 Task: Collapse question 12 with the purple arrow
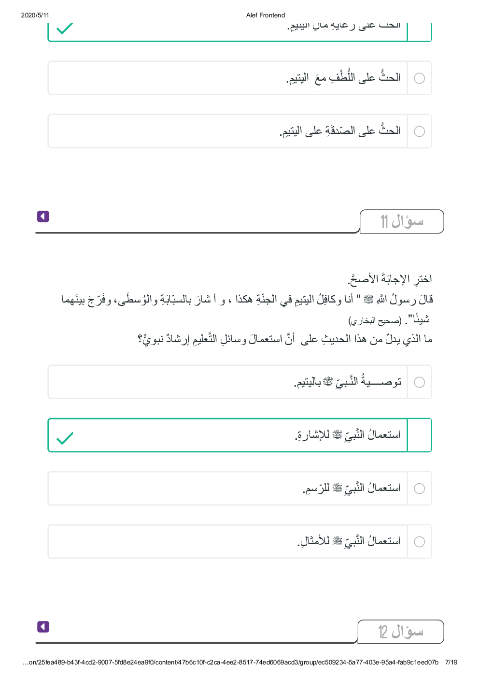43,627
